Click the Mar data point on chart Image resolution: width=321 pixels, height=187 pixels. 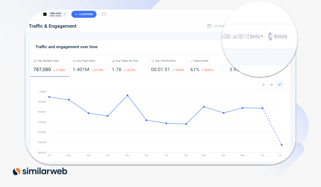click(204, 107)
